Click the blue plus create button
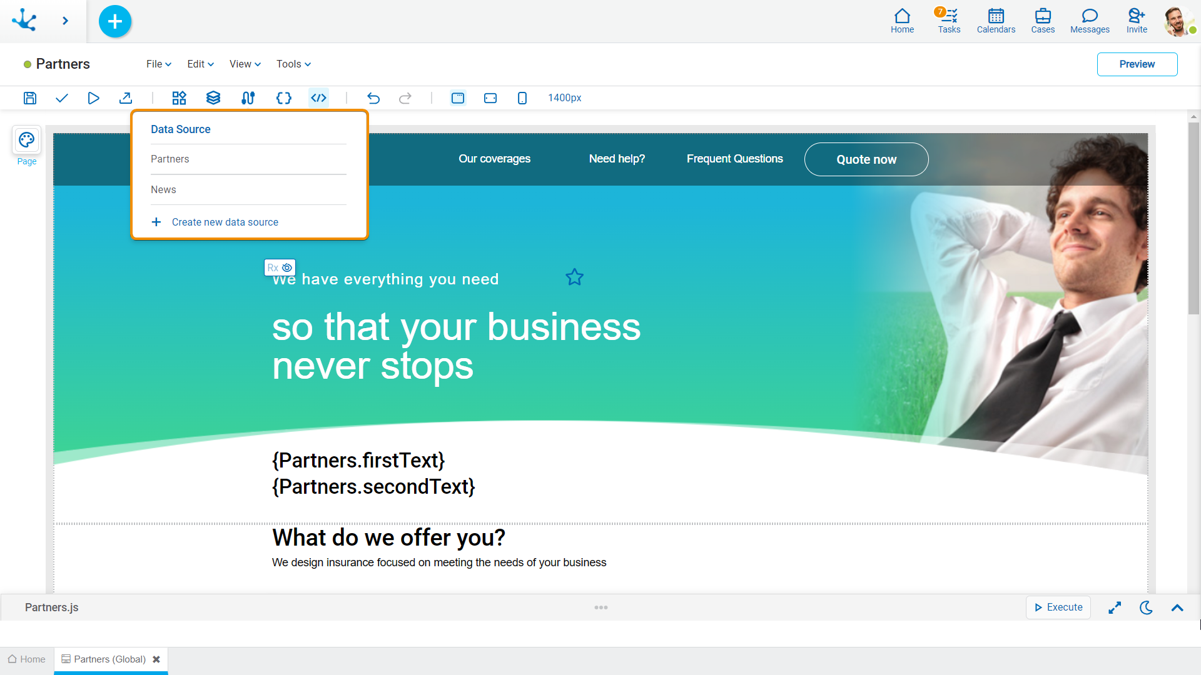This screenshot has height=675, width=1201. coord(115,21)
